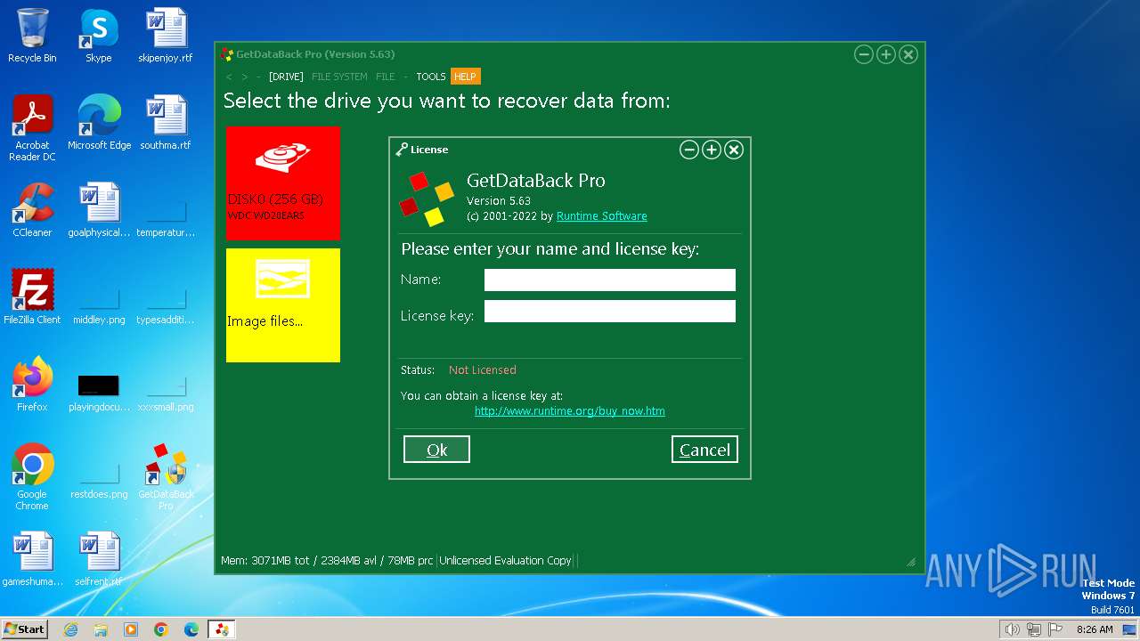
Task: Select the goalphysical document icon
Action: (99, 211)
